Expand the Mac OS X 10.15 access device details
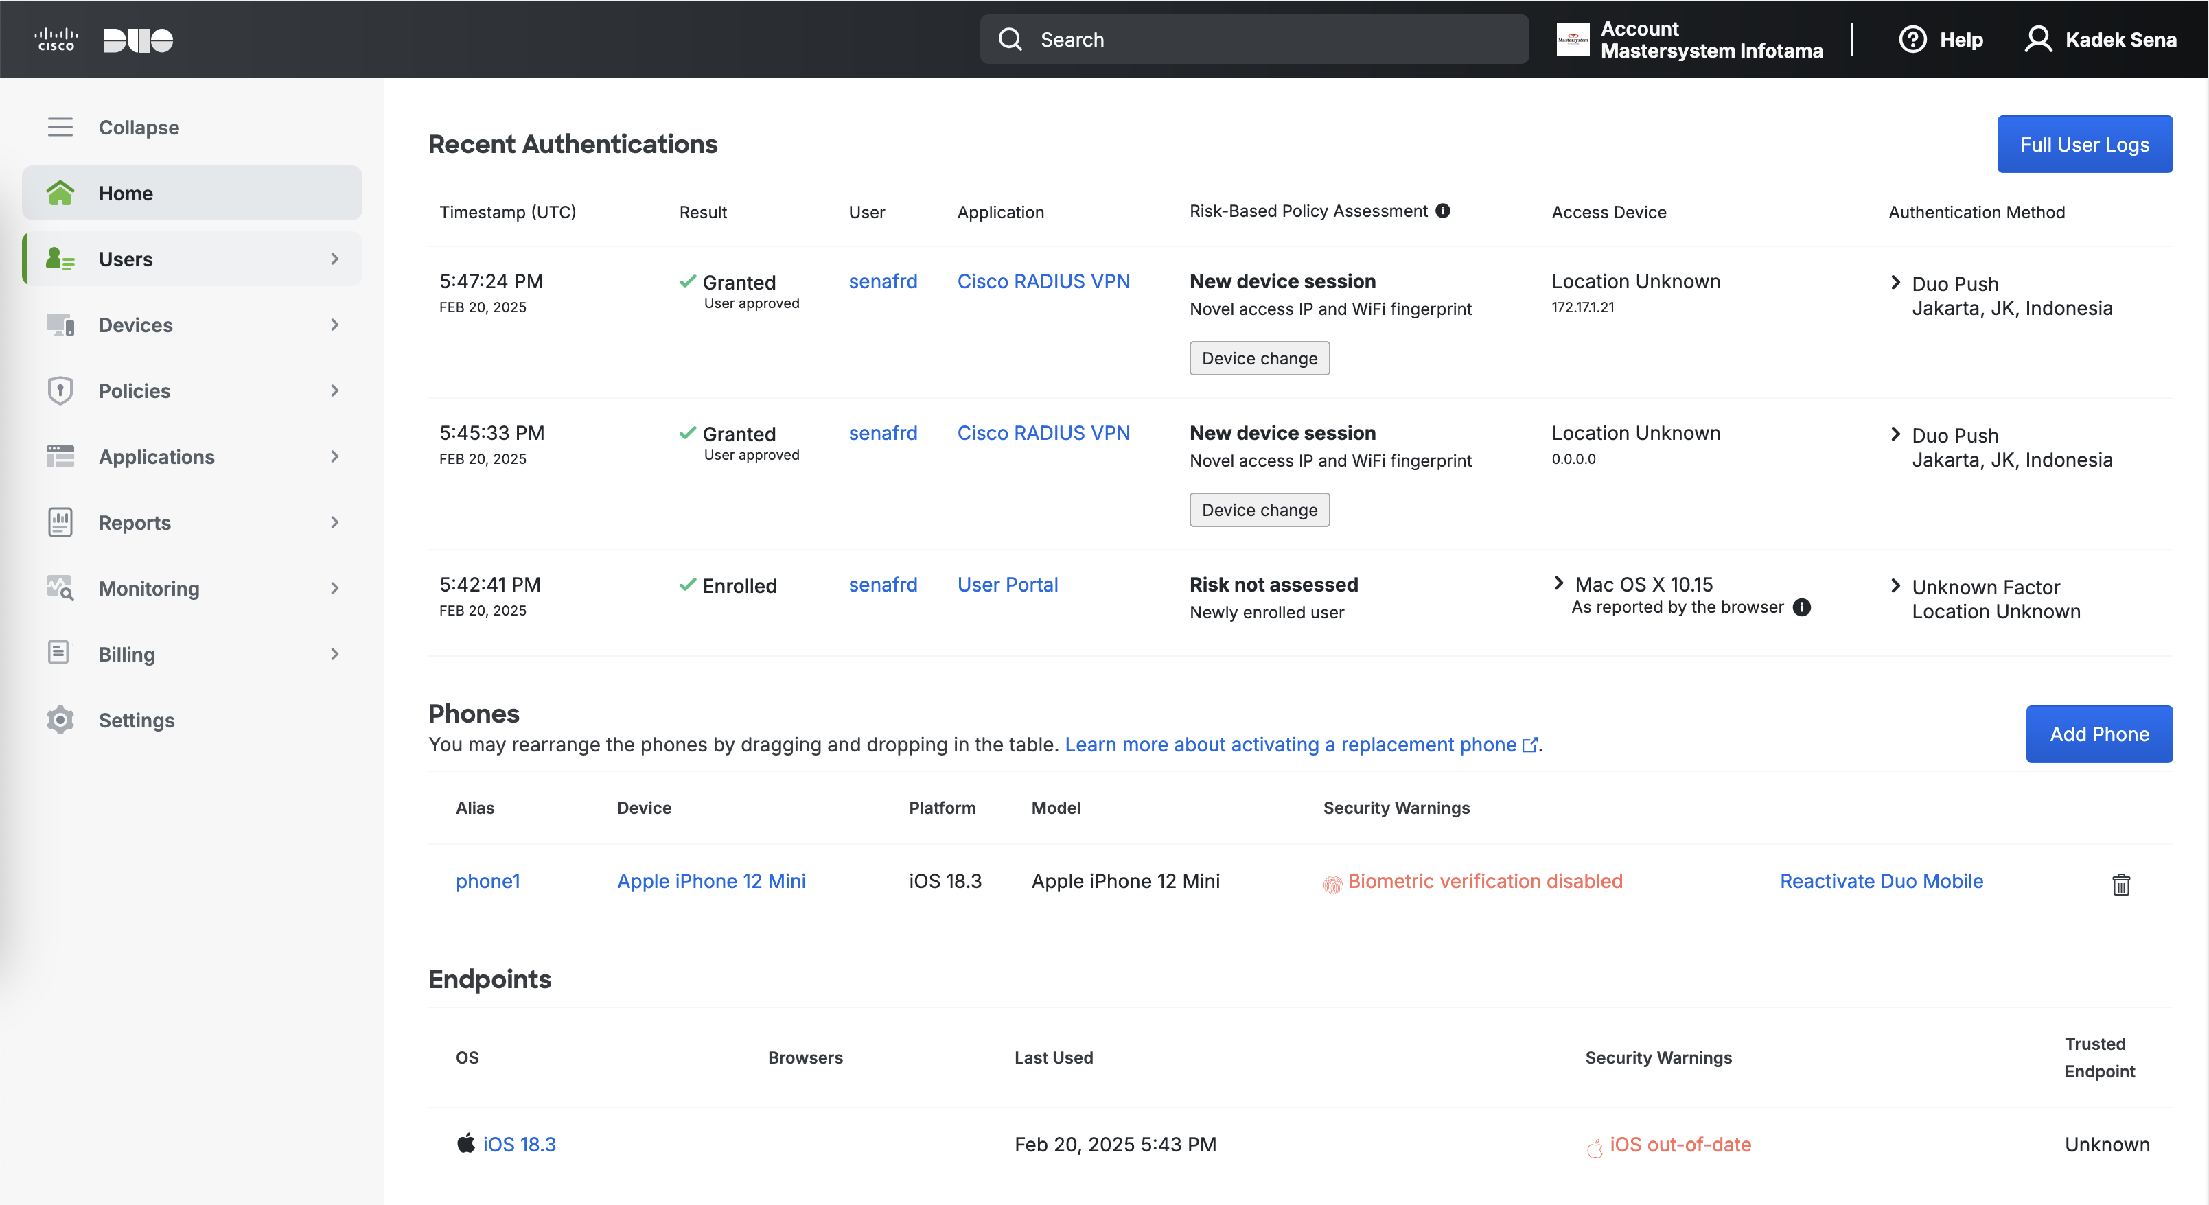 (x=1559, y=584)
